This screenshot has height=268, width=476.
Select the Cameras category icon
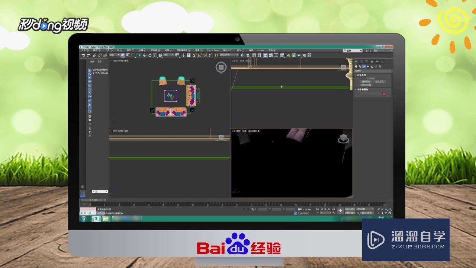[368, 67]
